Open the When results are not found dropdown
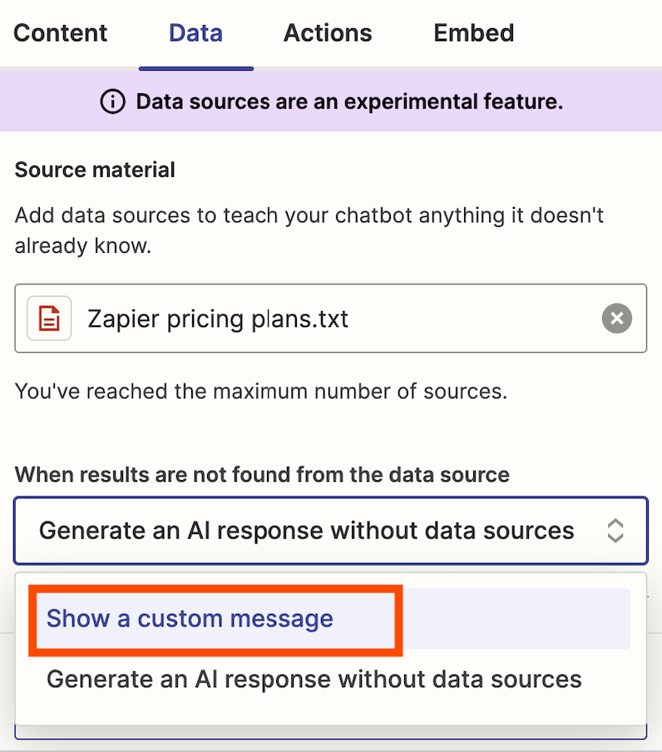The width and height of the screenshot is (662, 752). pos(330,530)
